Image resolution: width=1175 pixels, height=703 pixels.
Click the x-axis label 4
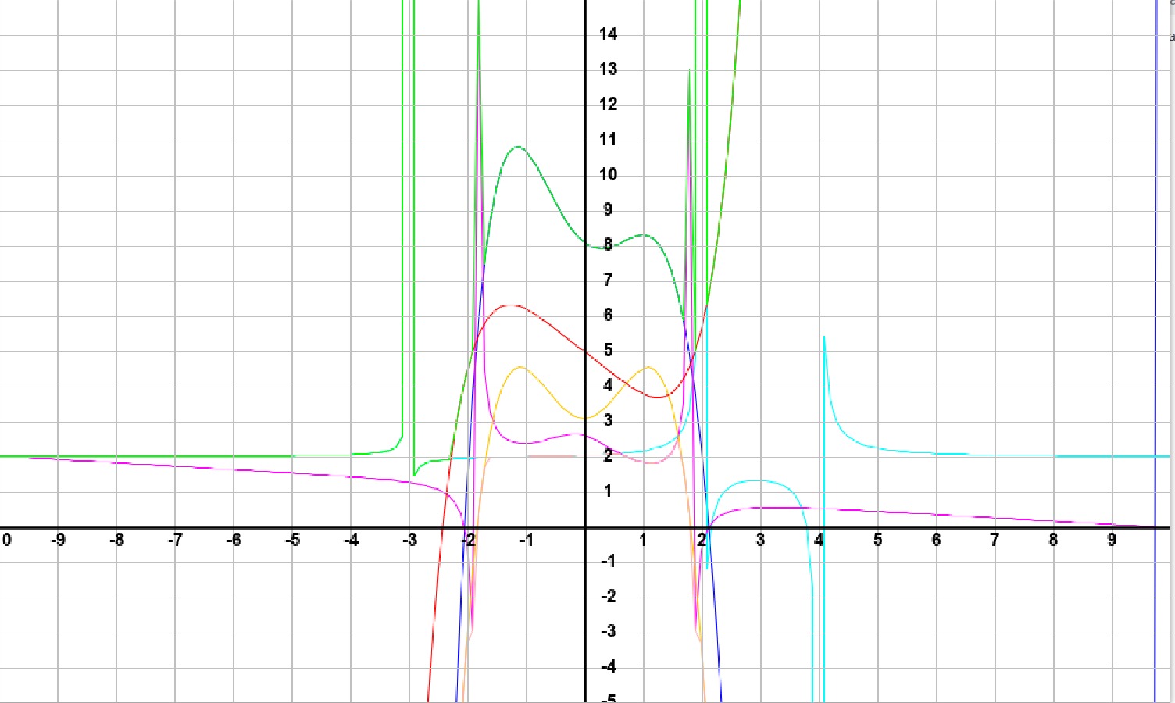tap(820, 540)
